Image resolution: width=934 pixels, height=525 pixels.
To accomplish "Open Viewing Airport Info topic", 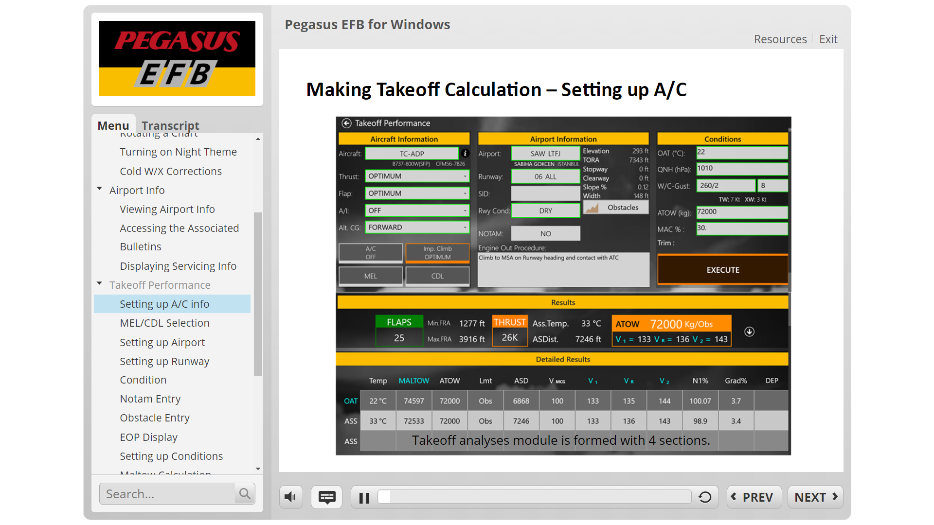I will 167,210.
